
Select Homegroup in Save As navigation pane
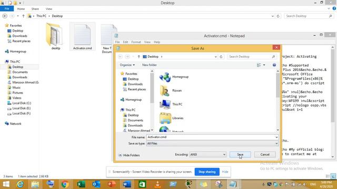point(131,100)
